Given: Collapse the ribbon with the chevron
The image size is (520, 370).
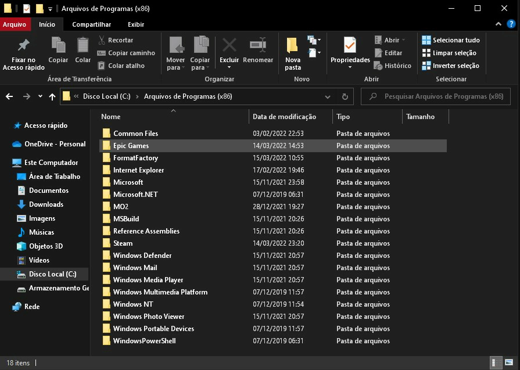Looking at the screenshot, I should point(498,24).
